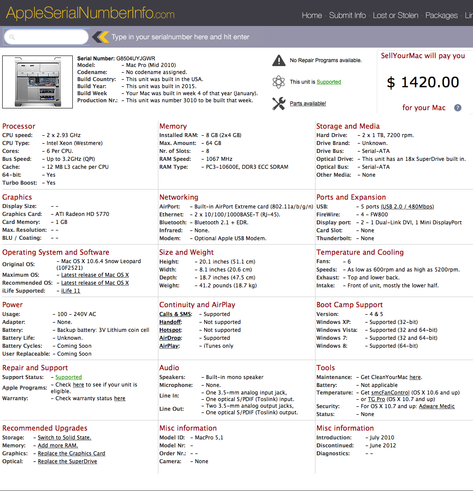The width and height of the screenshot is (473, 491).
Task: Open the smcFanControl link
Action: pyautogui.click(x=390, y=393)
